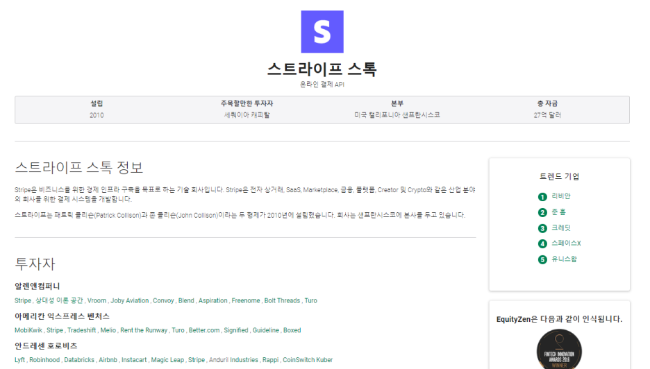The height and width of the screenshot is (369, 650).
Task: Click the 투자자 section heading
Action: click(x=35, y=264)
